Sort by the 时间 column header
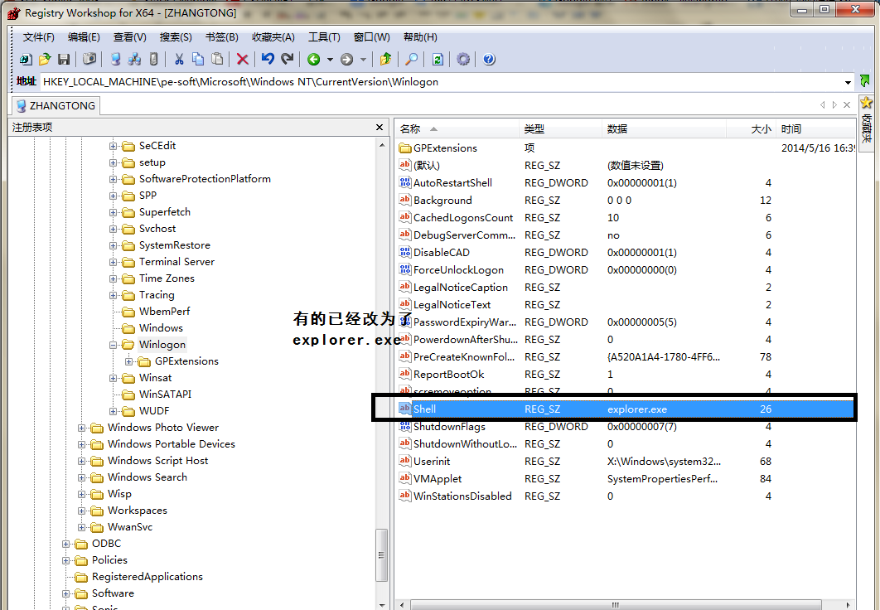This screenshot has height=610, width=880. tap(816, 129)
